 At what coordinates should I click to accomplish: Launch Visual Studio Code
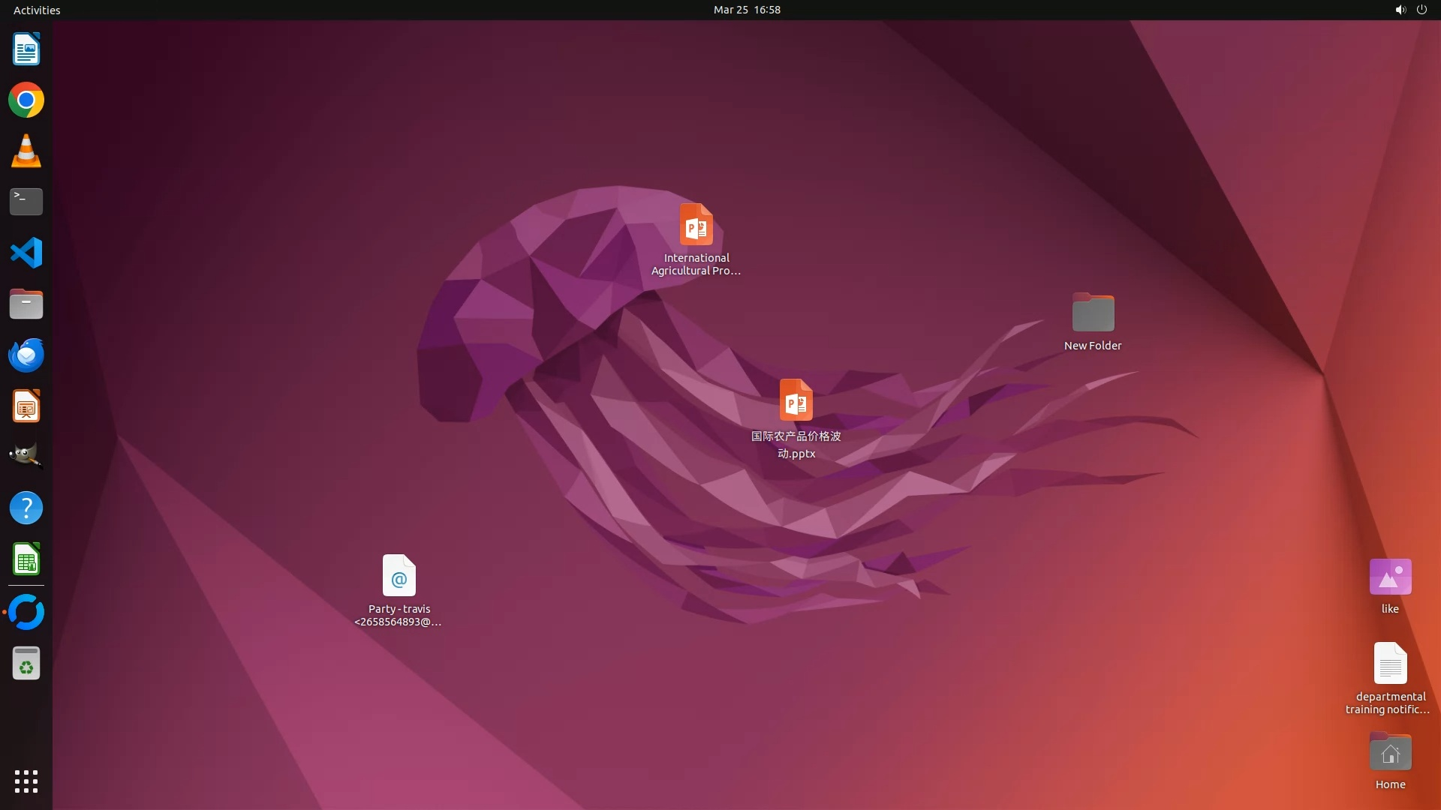click(x=26, y=253)
